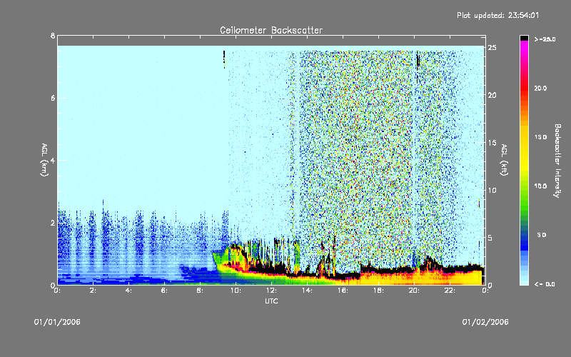The width and height of the screenshot is (571, 357).
Task: Select the "18:" hour tick on UTC axis
Action: (x=378, y=291)
